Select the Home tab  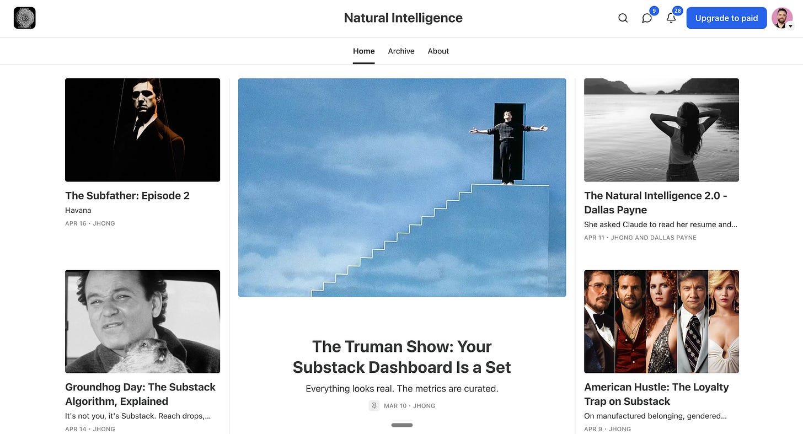pos(364,51)
